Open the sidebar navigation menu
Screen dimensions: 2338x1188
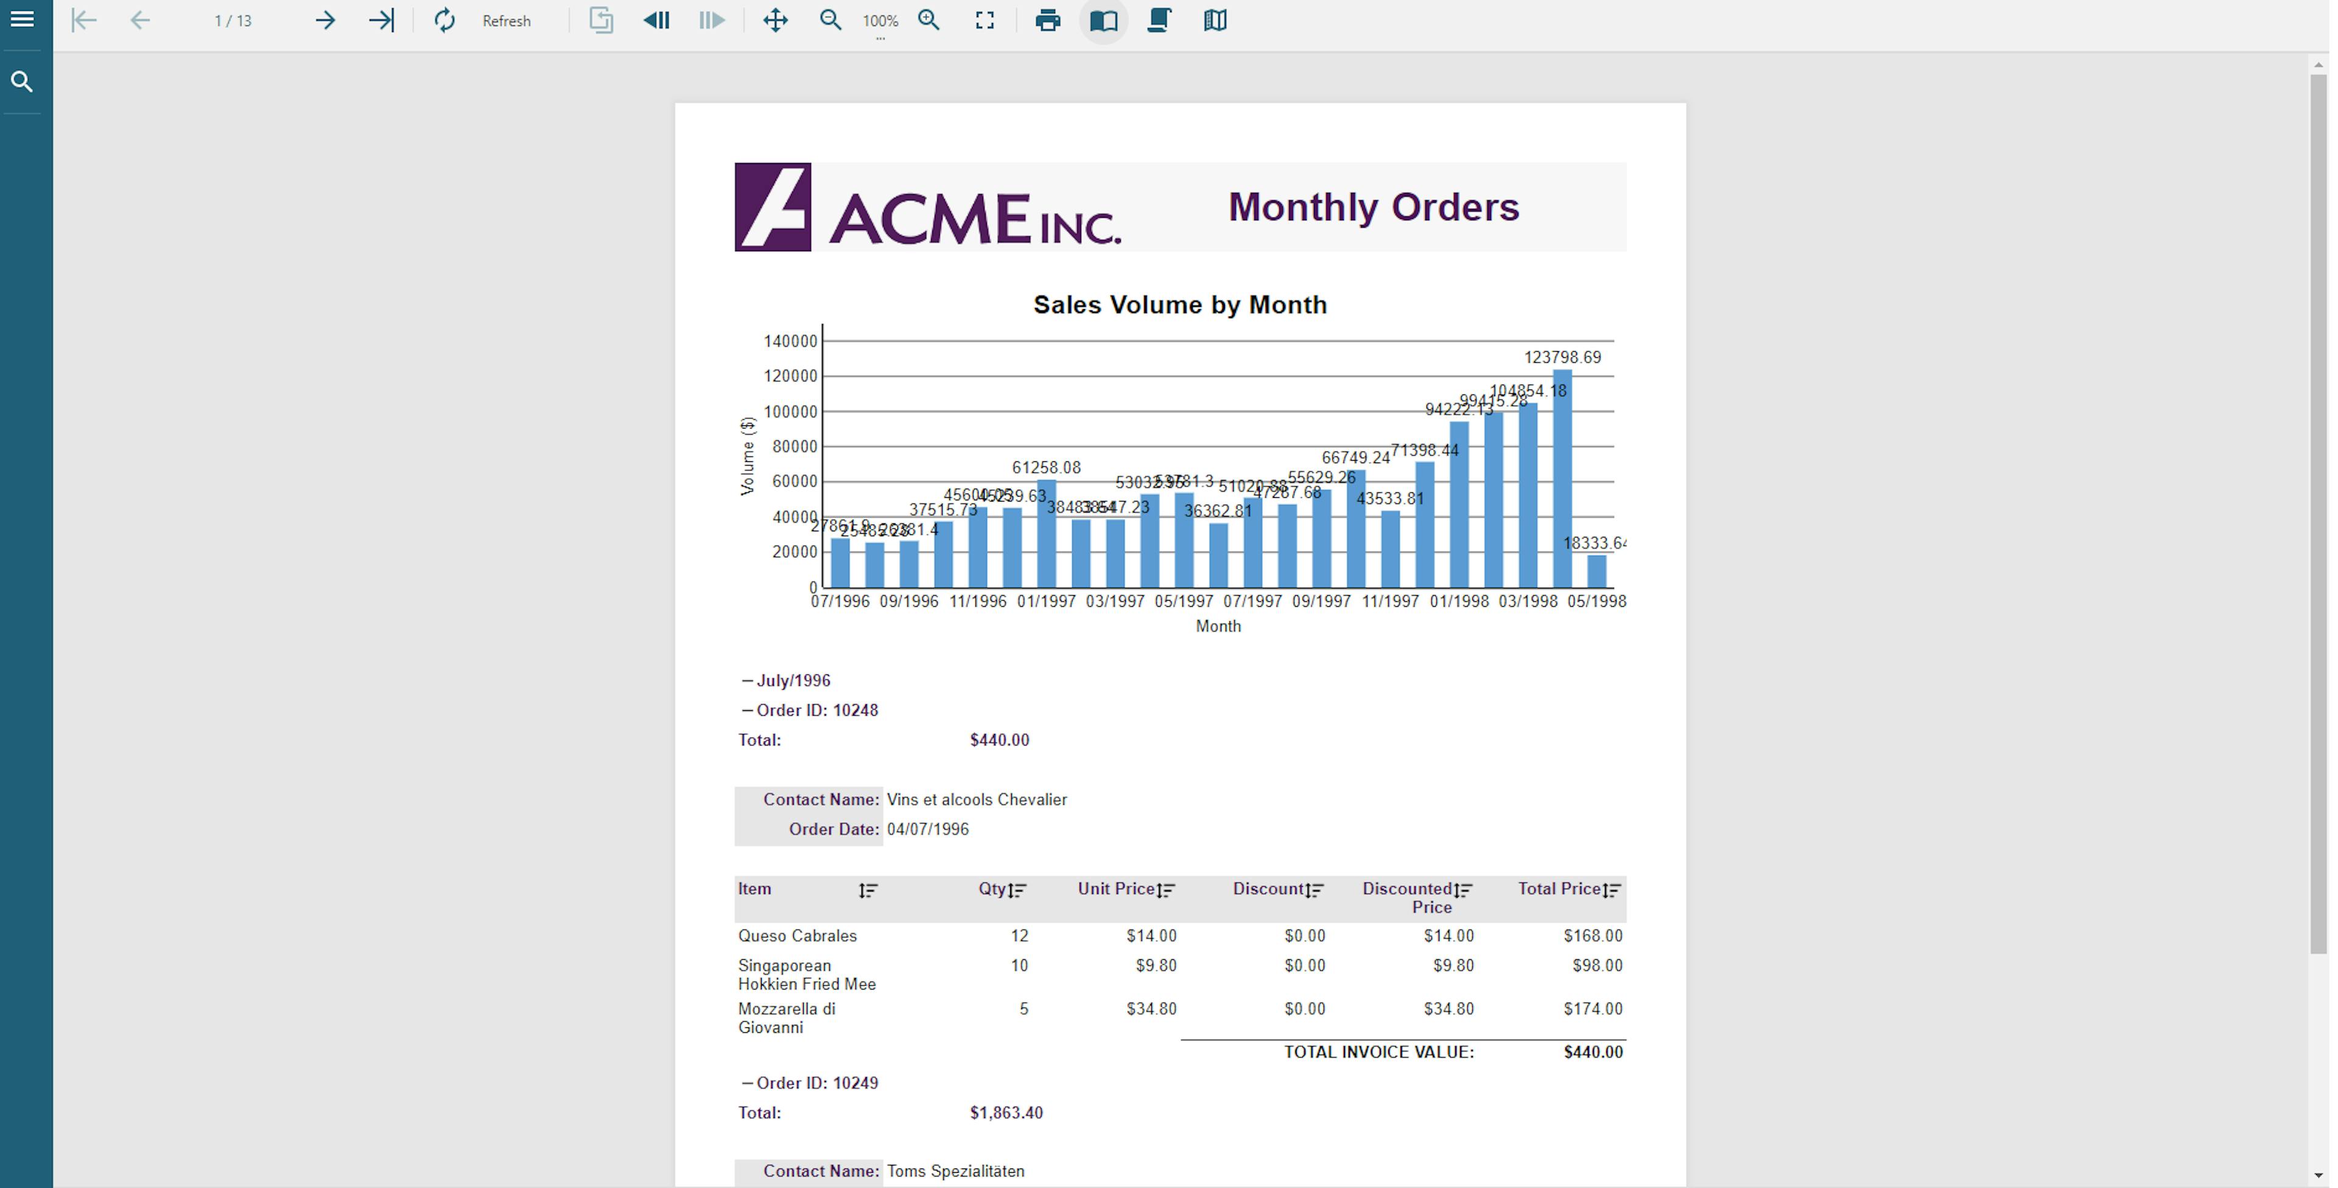22,19
